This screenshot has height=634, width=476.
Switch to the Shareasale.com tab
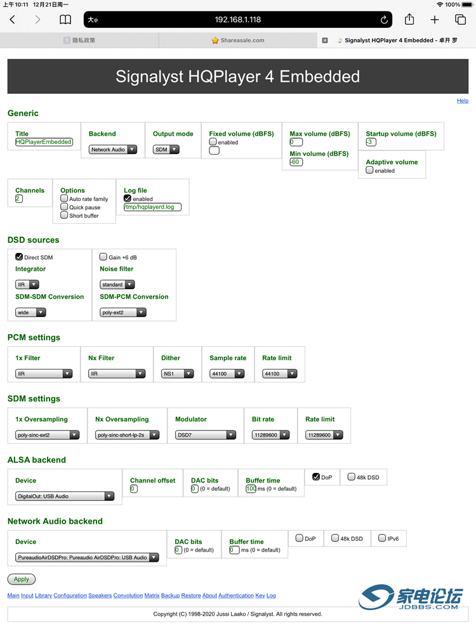[x=238, y=41]
